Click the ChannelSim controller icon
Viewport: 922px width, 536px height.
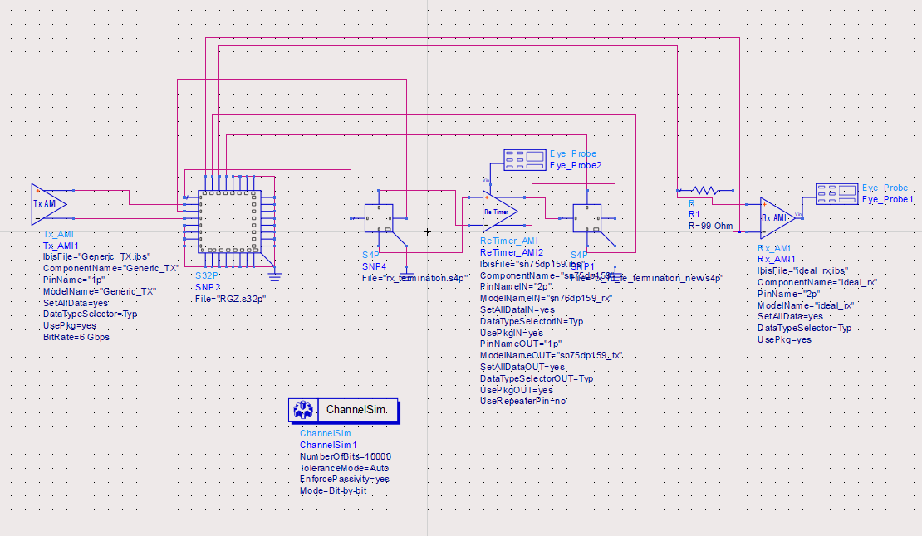click(x=303, y=410)
